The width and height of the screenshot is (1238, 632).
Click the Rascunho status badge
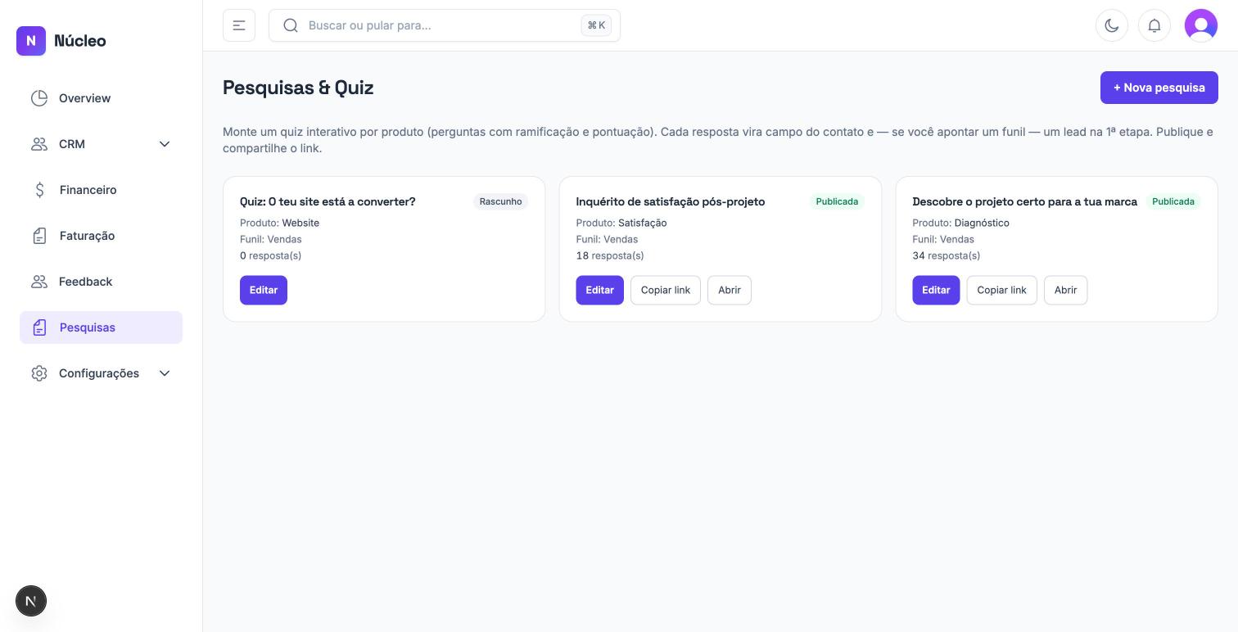pyautogui.click(x=500, y=201)
